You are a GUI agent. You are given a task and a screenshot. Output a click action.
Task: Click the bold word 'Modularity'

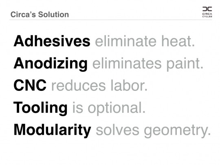(52, 130)
